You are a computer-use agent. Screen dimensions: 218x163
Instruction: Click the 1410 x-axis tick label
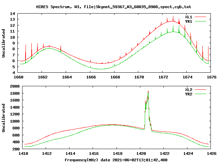(23, 153)
